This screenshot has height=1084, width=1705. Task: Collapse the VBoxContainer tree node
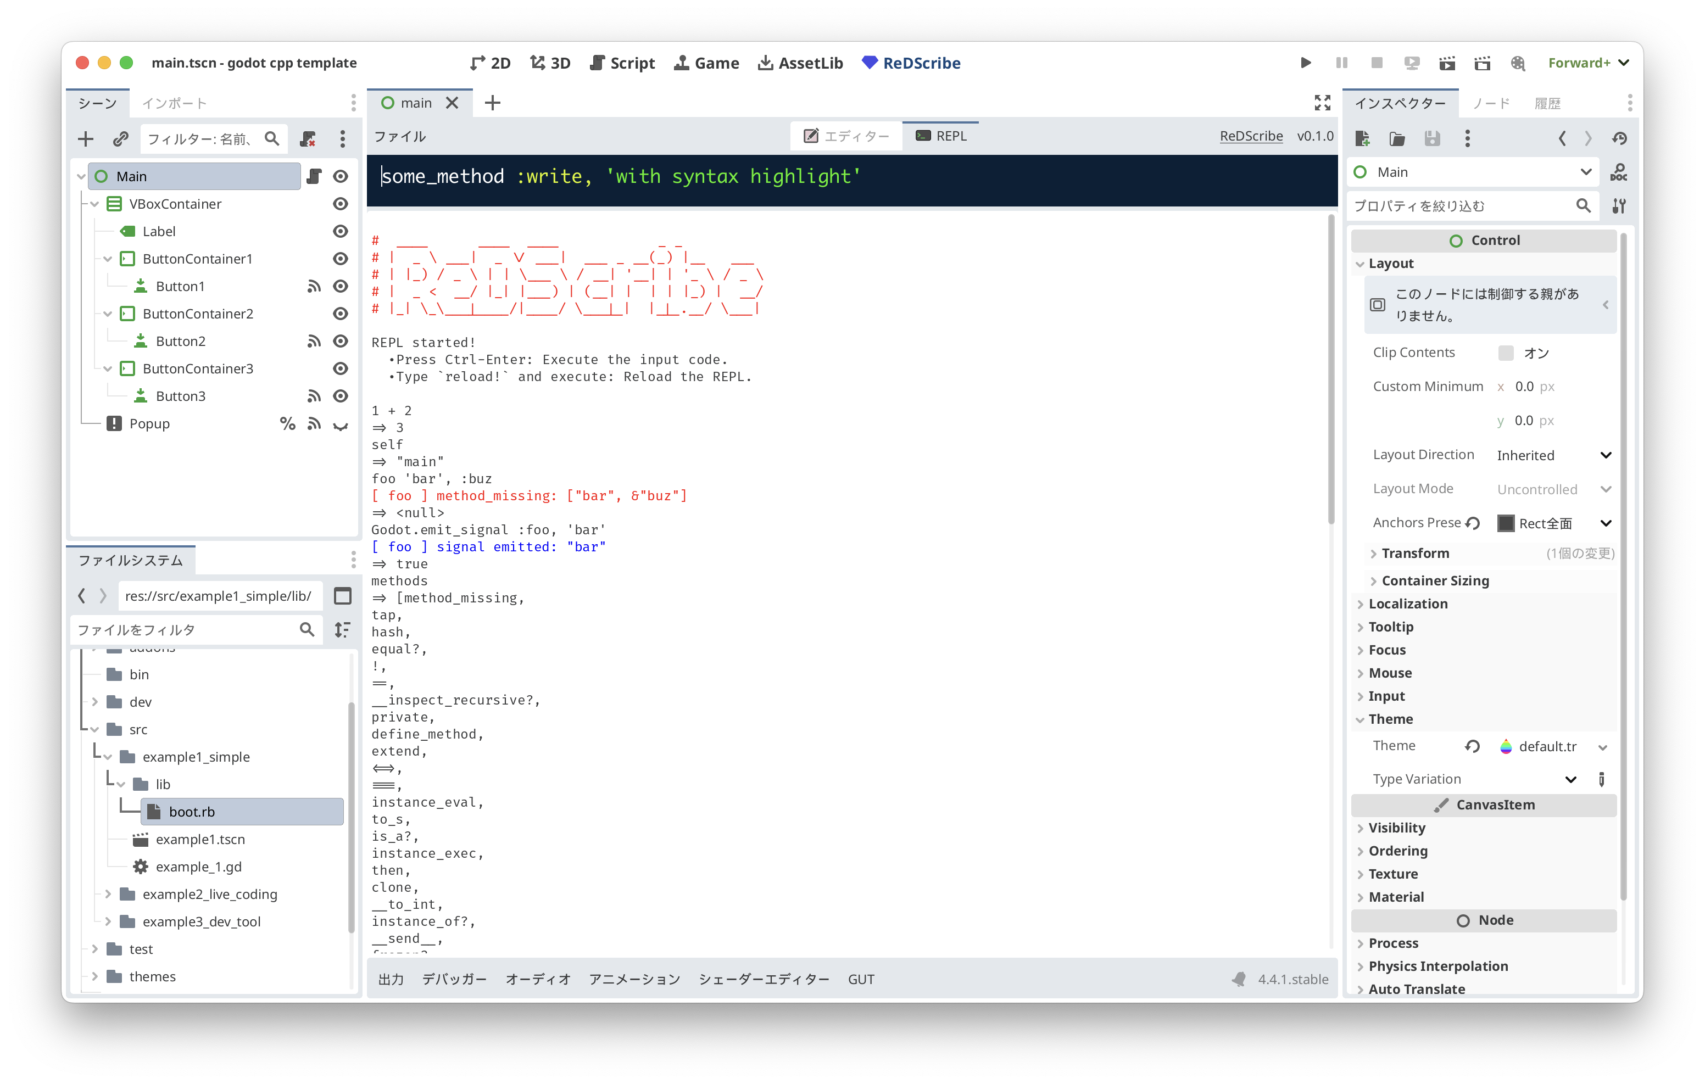[x=94, y=204]
